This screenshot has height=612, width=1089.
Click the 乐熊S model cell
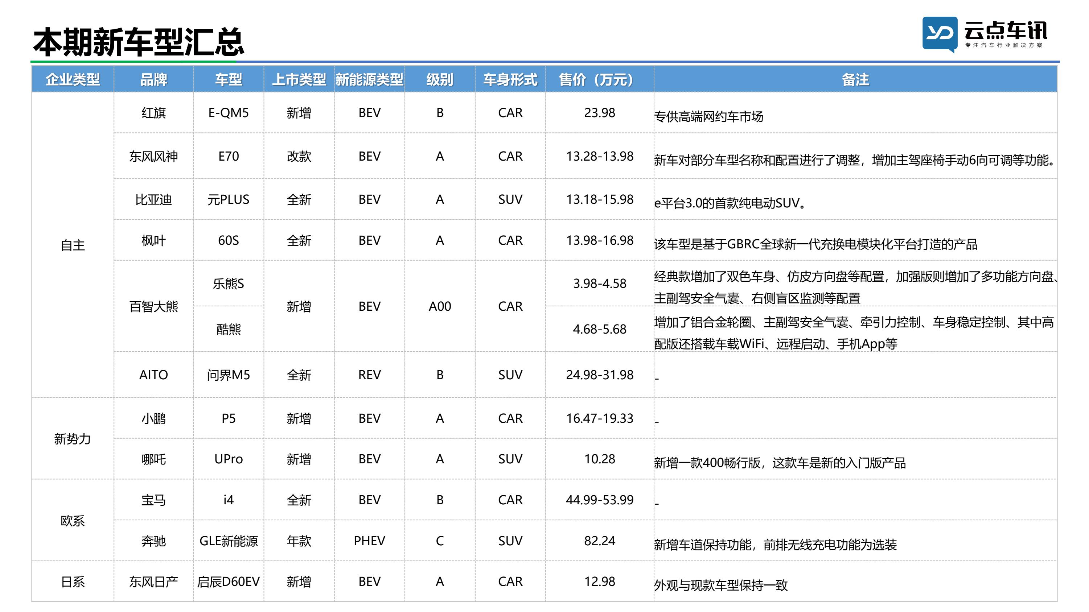(x=228, y=284)
